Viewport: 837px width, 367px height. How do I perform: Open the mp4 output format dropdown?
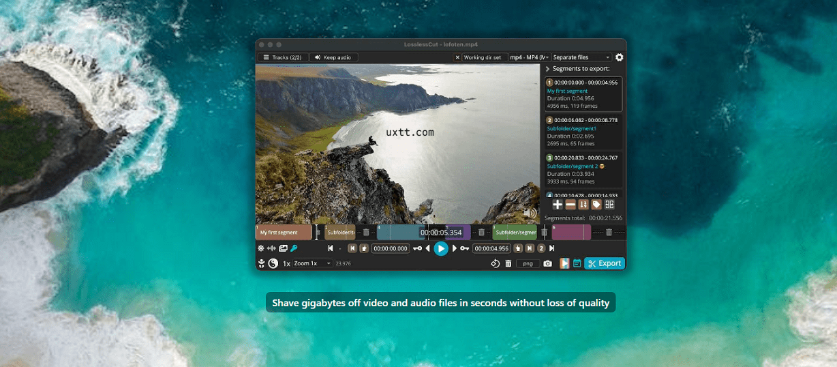530,58
